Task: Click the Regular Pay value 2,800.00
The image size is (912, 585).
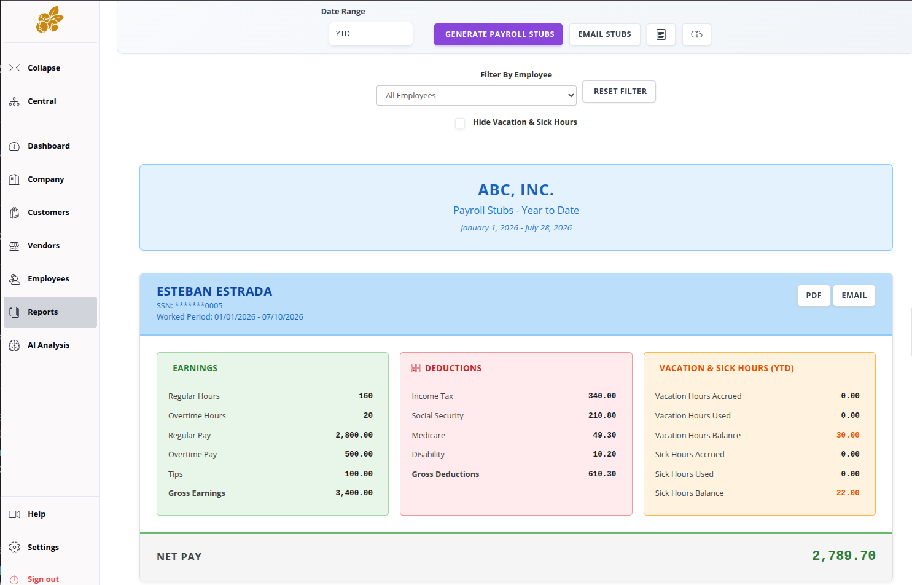Action: (354, 435)
